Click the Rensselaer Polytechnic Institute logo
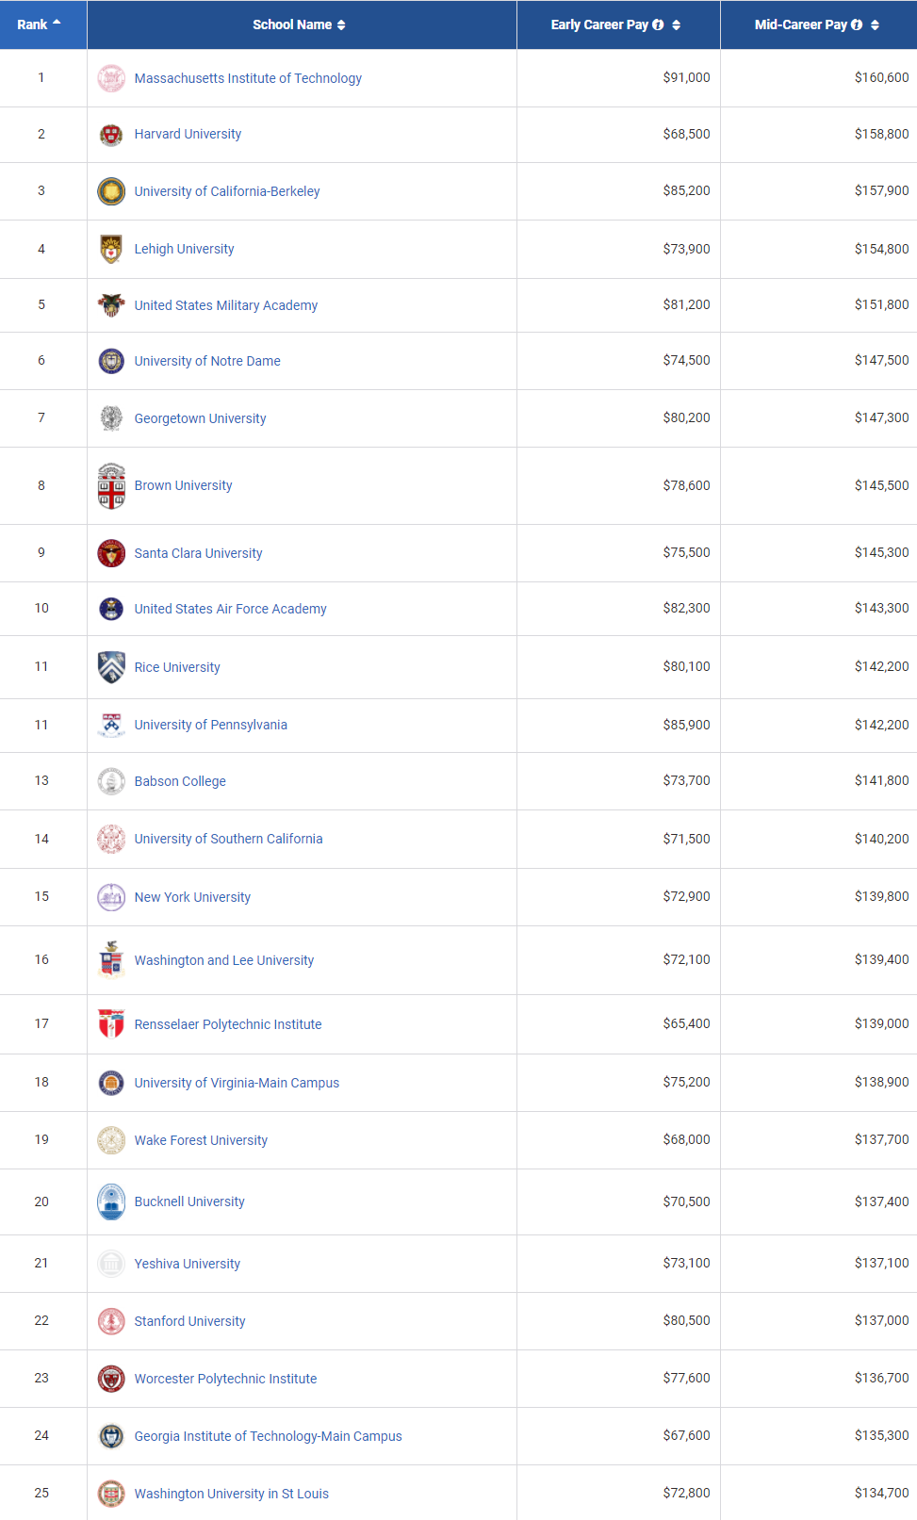This screenshot has width=917, height=1520. (x=111, y=1024)
